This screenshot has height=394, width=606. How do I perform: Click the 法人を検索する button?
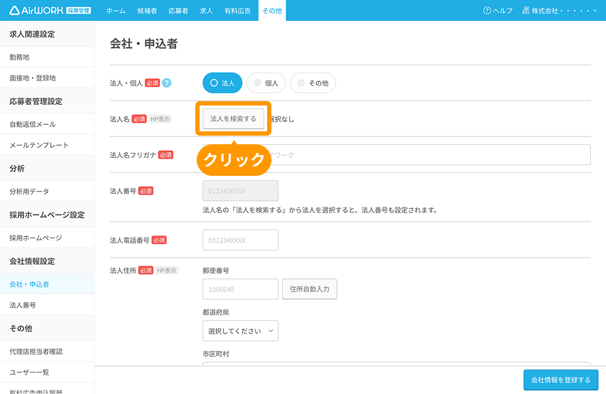click(x=233, y=119)
